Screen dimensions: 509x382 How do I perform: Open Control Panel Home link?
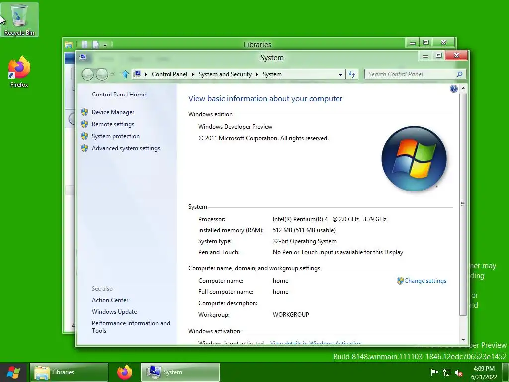119,95
